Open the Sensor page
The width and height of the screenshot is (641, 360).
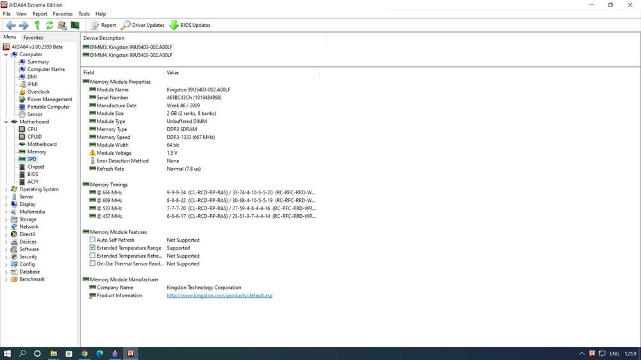(x=35, y=114)
